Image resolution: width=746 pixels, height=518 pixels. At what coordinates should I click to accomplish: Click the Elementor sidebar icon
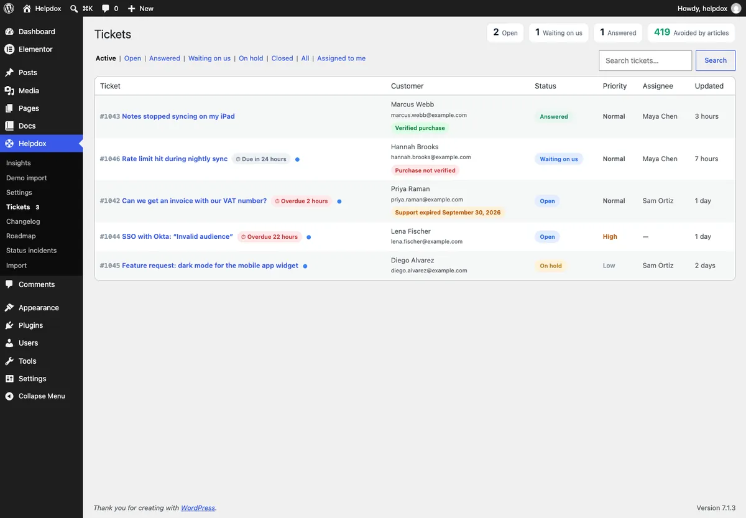pyautogui.click(x=9, y=49)
